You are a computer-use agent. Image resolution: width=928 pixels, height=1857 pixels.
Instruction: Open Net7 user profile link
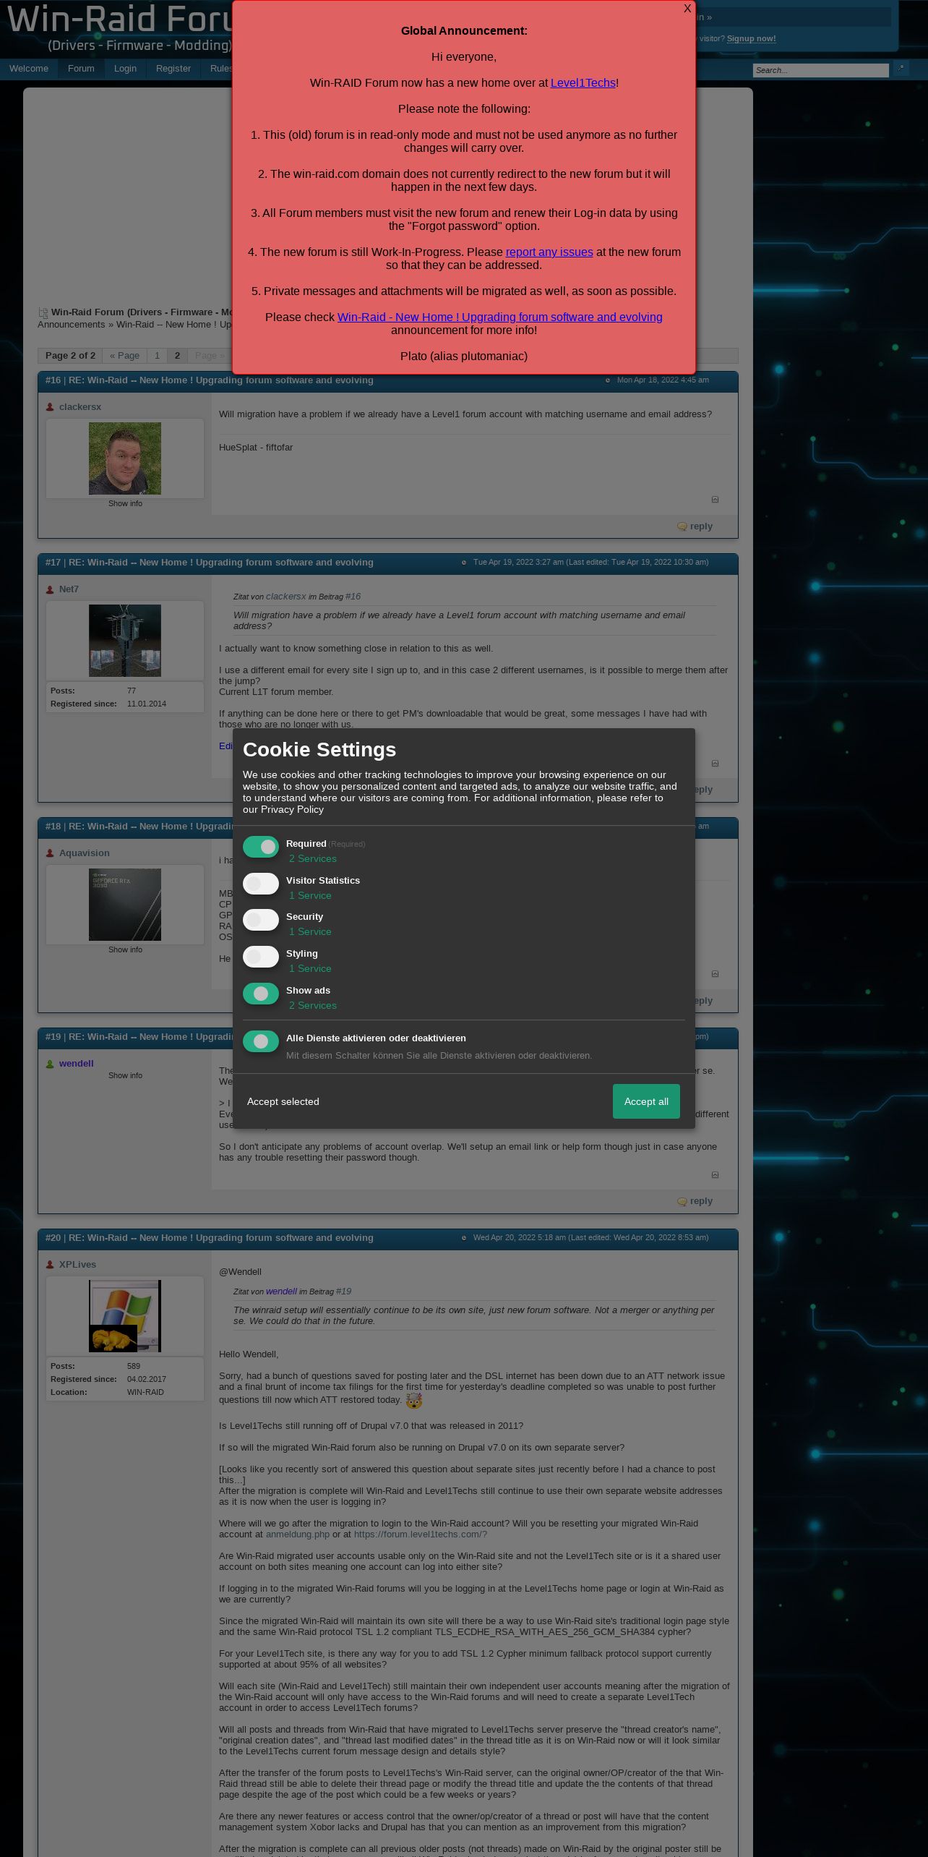pyautogui.click(x=69, y=589)
